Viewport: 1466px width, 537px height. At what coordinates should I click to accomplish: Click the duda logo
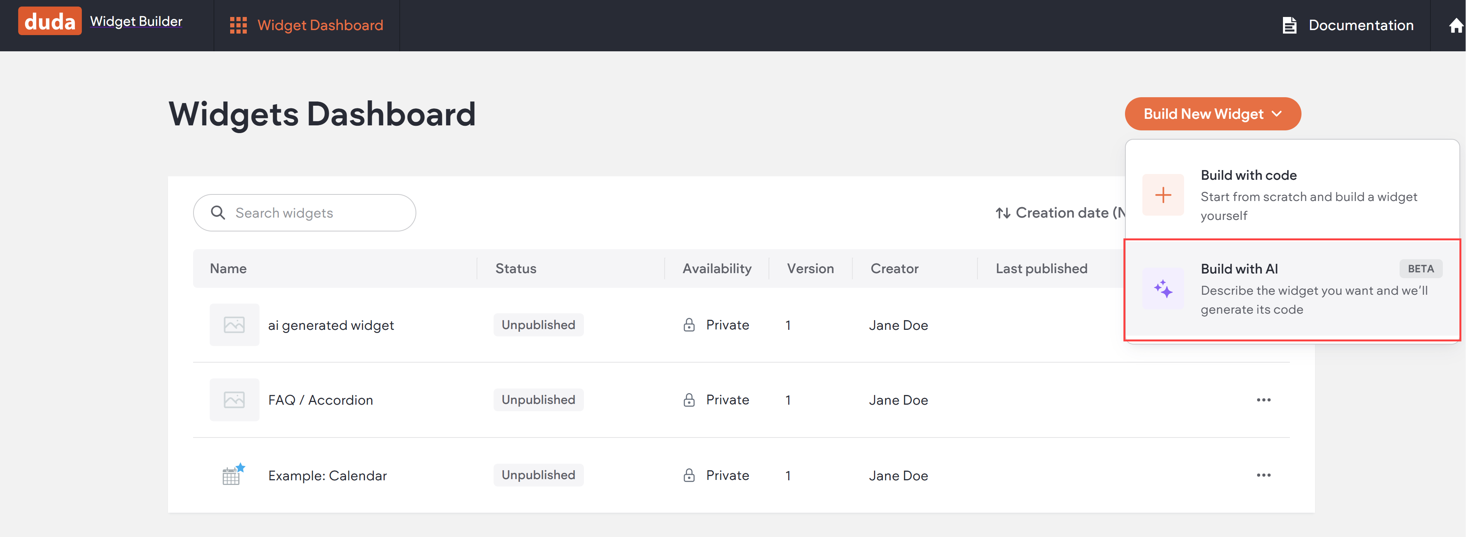click(49, 22)
